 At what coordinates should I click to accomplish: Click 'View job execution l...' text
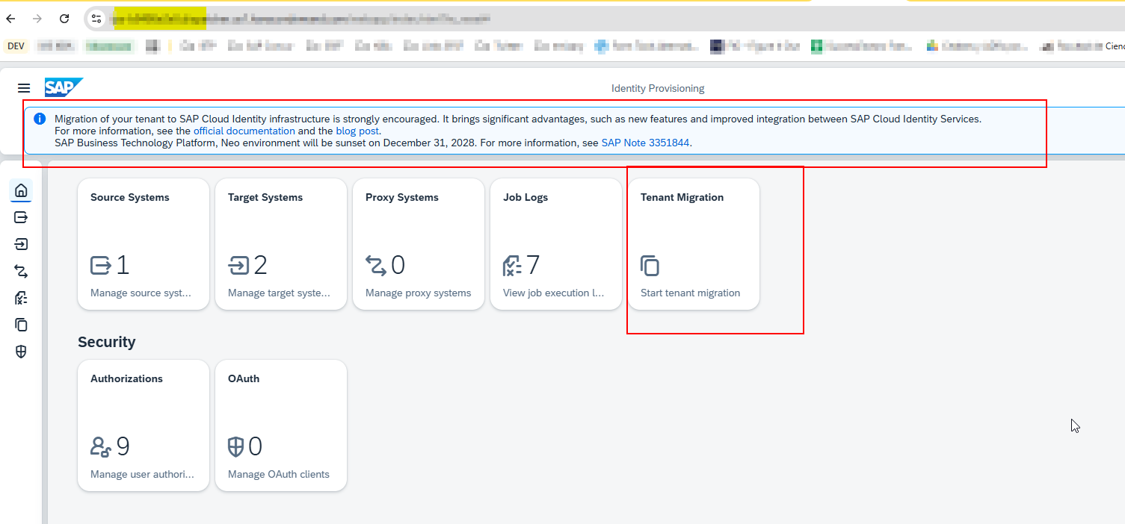553,293
